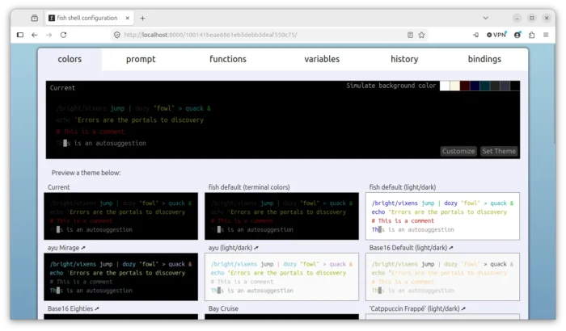Open ayu (light/dark) external link arrow
Image resolution: width=566 pixels, height=331 pixels.
[256, 248]
